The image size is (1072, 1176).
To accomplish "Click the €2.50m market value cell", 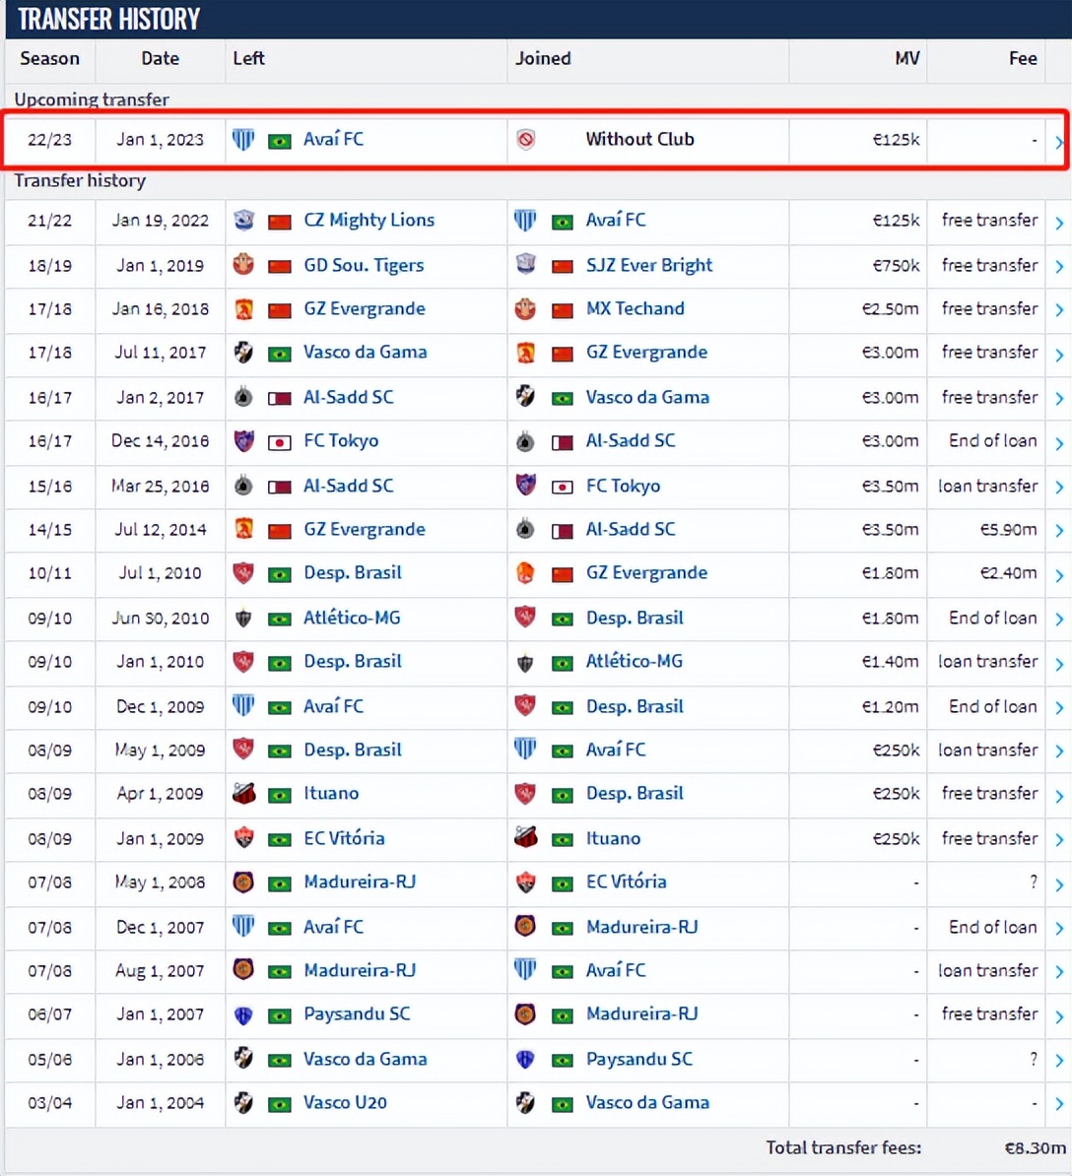I will coord(890,308).
